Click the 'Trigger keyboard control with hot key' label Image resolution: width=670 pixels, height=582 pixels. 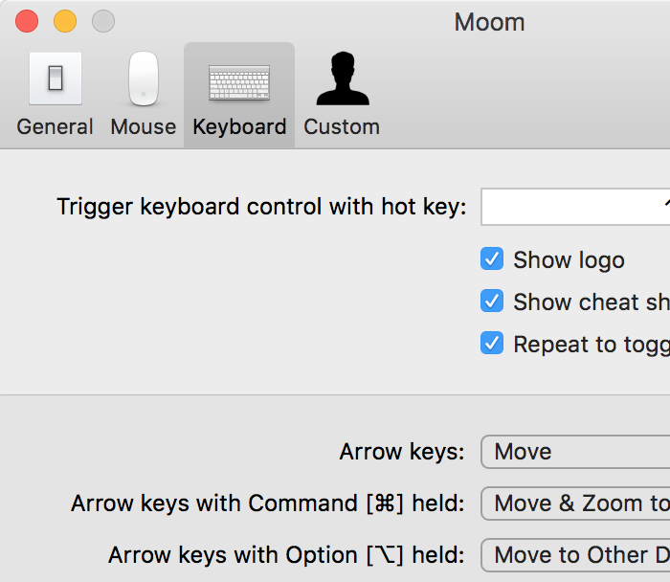point(261,207)
